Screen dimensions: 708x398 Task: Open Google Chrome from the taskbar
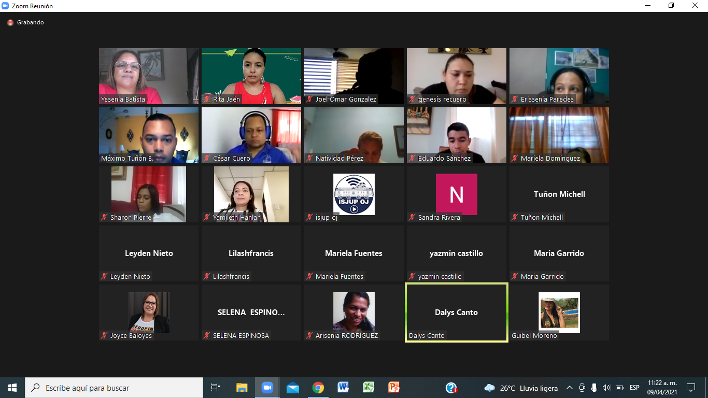(318, 388)
